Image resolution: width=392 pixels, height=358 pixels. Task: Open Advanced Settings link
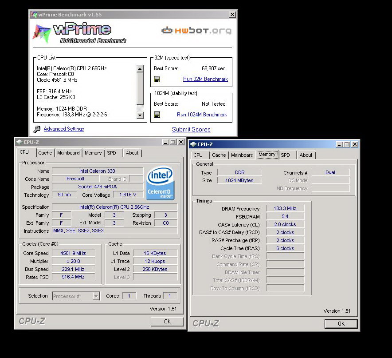pos(64,129)
